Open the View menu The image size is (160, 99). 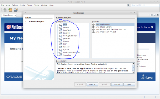(x=8, y=5)
